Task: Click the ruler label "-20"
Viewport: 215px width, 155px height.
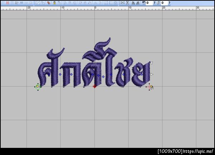Action: (29, 7)
